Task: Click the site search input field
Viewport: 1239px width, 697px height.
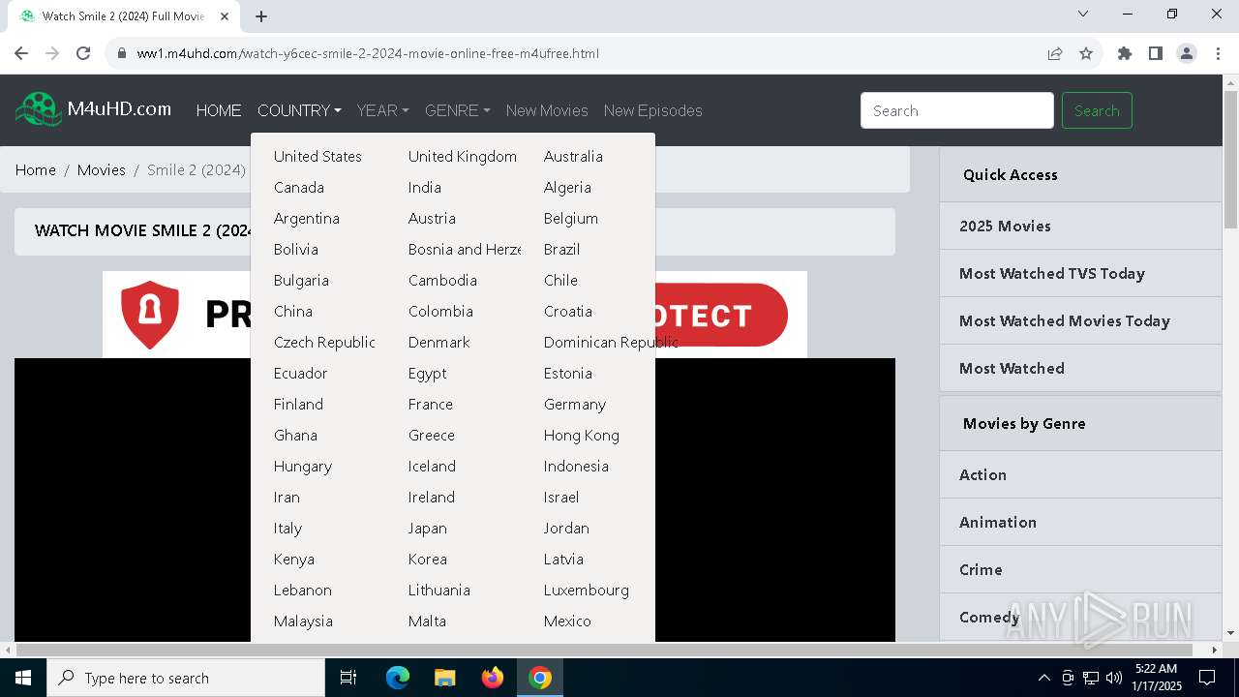Action: pyautogui.click(x=957, y=110)
